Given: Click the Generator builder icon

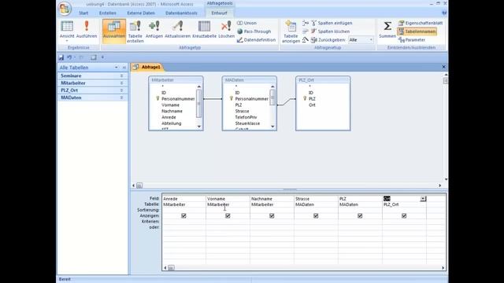Looking at the screenshot, I should [x=305, y=40].
